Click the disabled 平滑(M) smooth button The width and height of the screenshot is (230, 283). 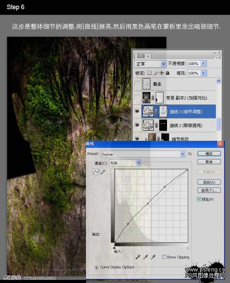pyautogui.click(x=209, y=172)
